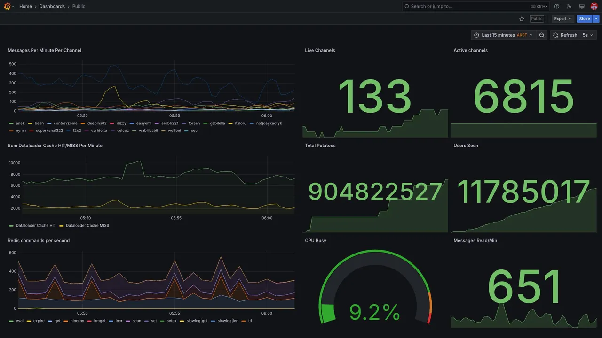Click the xqc legend color swatch
602x338 pixels.
(186, 131)
